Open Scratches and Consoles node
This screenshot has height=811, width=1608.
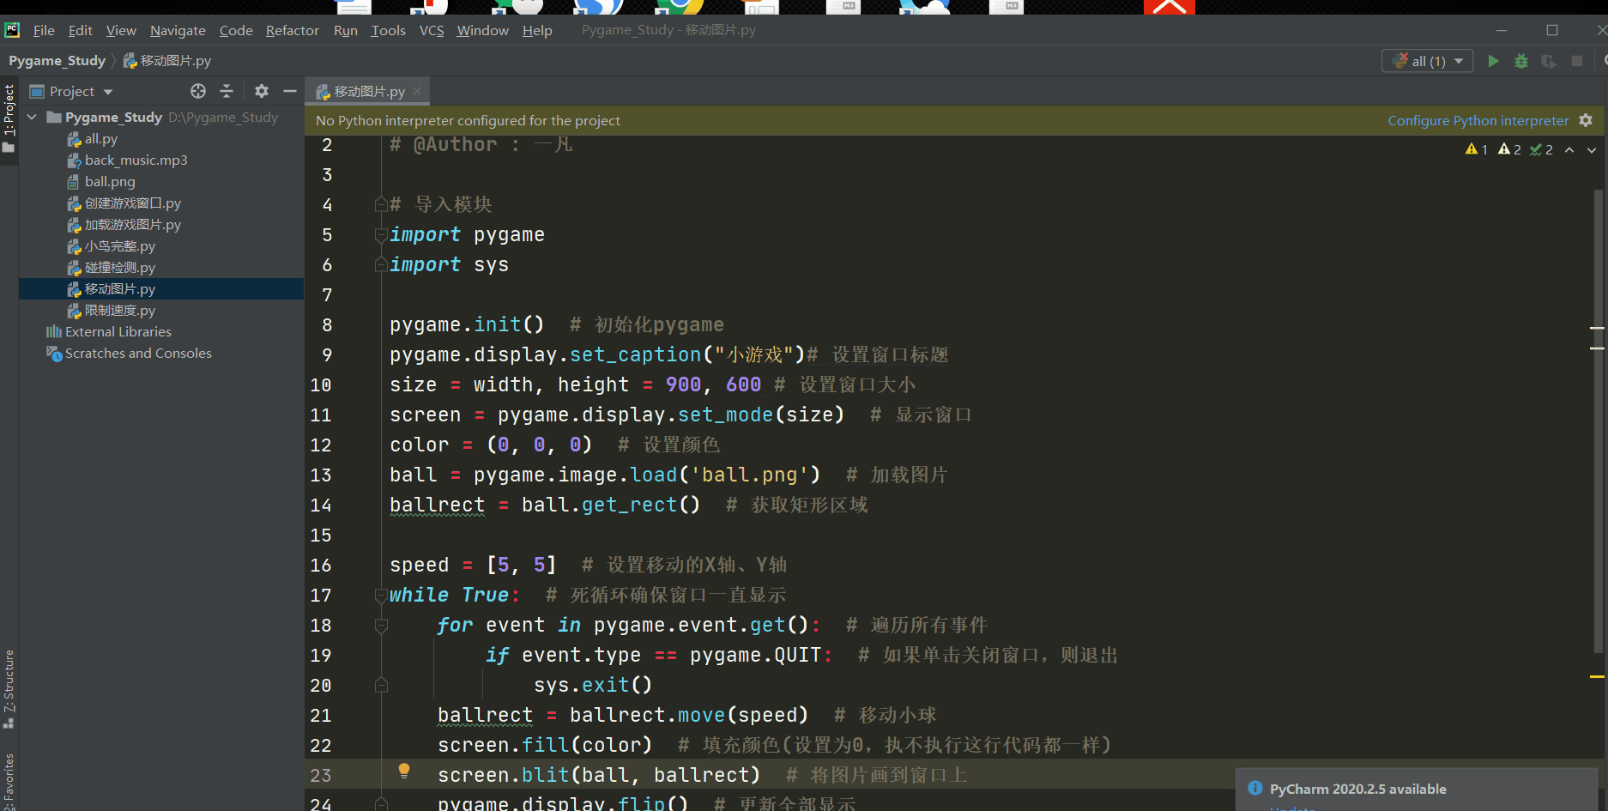[129, 353]
